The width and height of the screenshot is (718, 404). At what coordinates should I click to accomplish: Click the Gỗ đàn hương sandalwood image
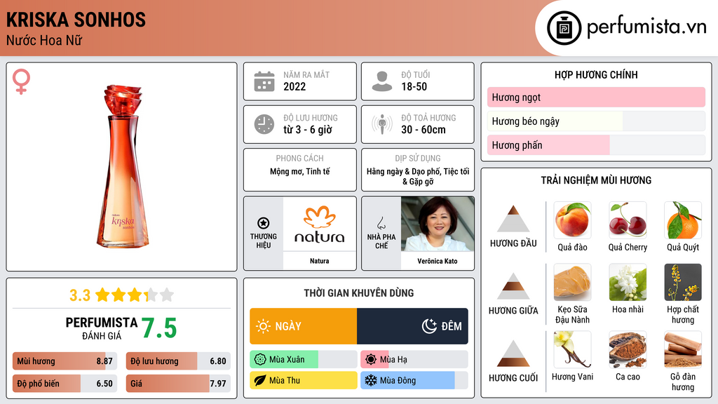click(683, 349)
